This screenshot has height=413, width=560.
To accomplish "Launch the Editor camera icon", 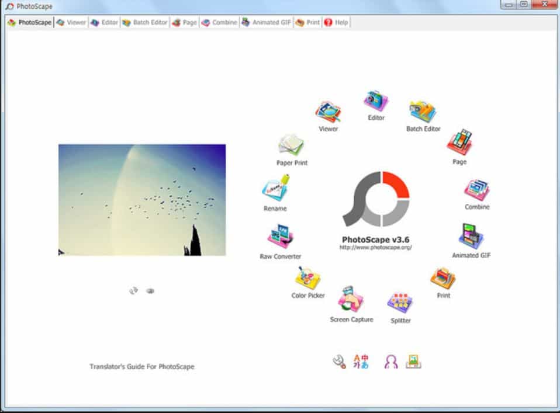I will (x=376, y=101).
